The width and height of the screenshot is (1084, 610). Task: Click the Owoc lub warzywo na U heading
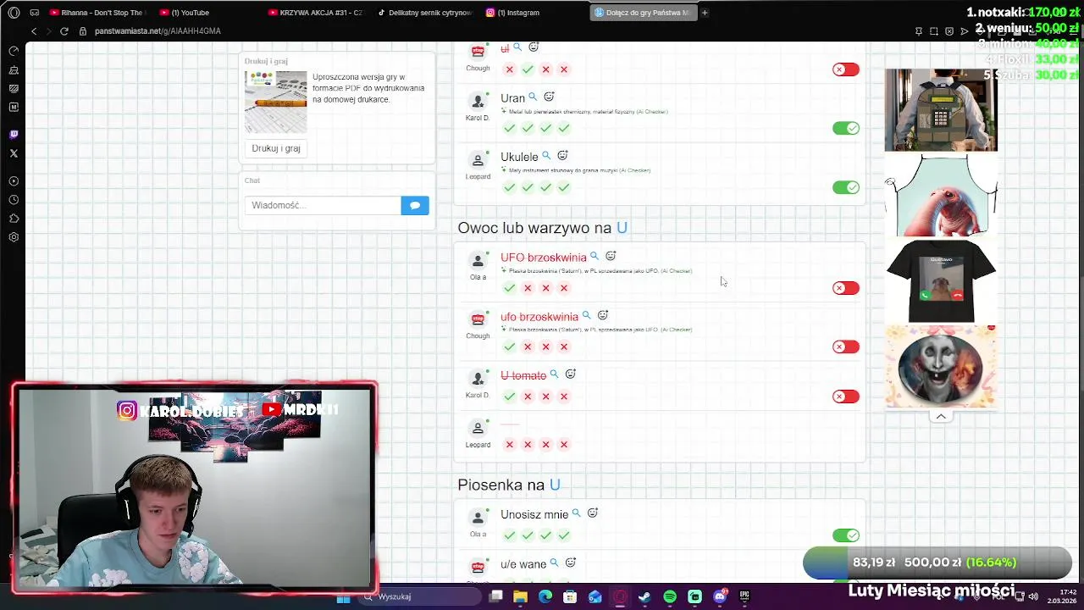(x=542, y=228)
